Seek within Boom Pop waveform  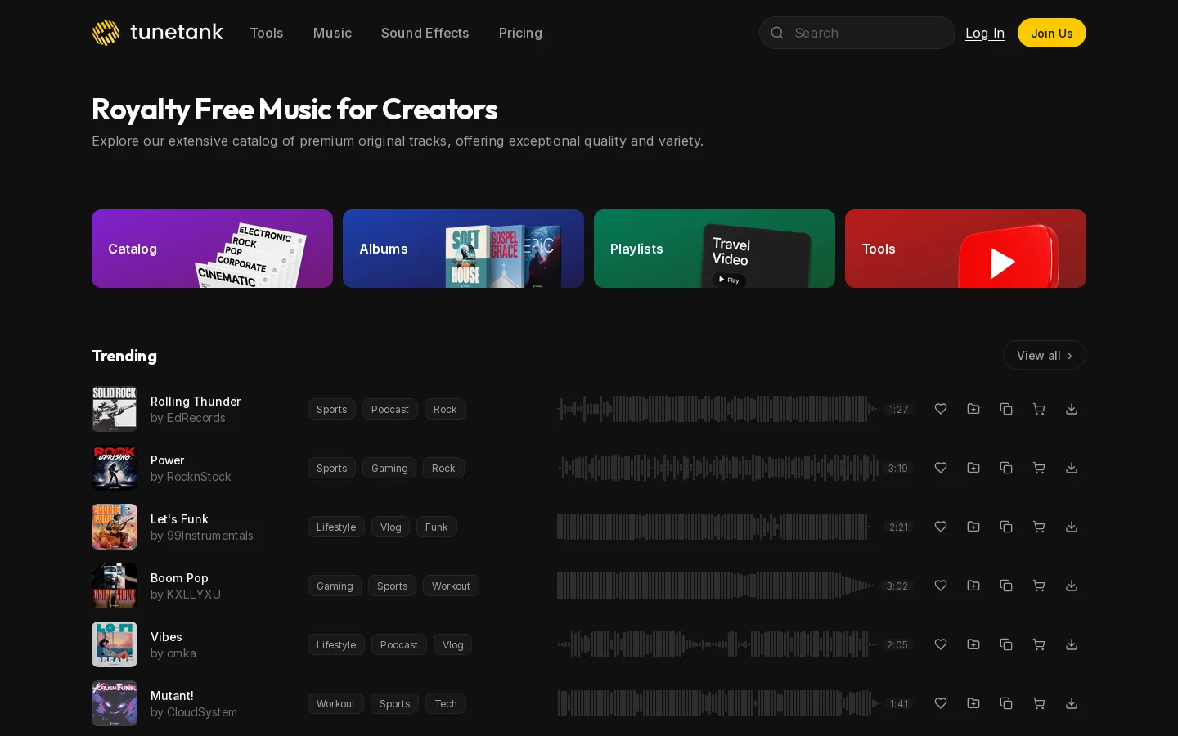point(717,586)
